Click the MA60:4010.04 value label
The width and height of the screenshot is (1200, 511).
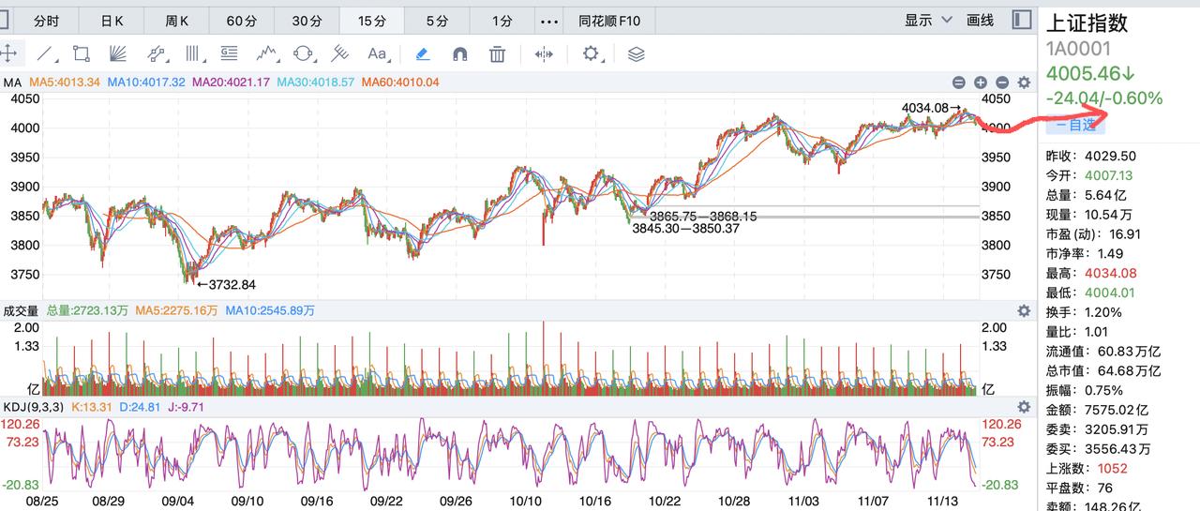pos(400,83)
